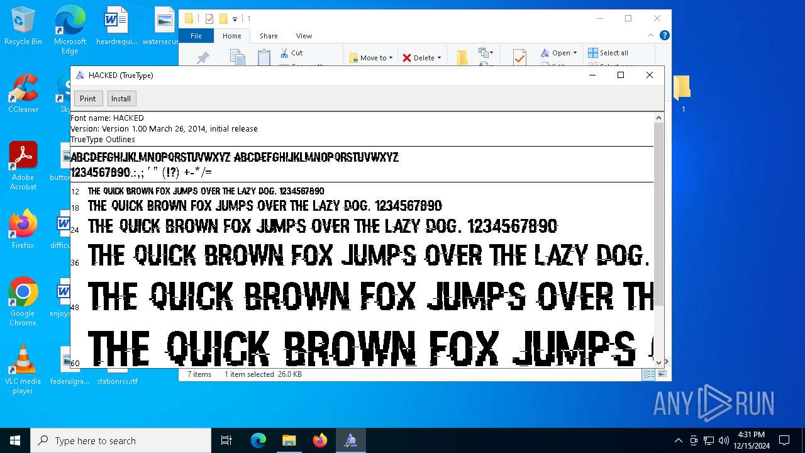Open Adobe Acrobat desktop shortcut

pyautogui.click(x=23, y=165)
